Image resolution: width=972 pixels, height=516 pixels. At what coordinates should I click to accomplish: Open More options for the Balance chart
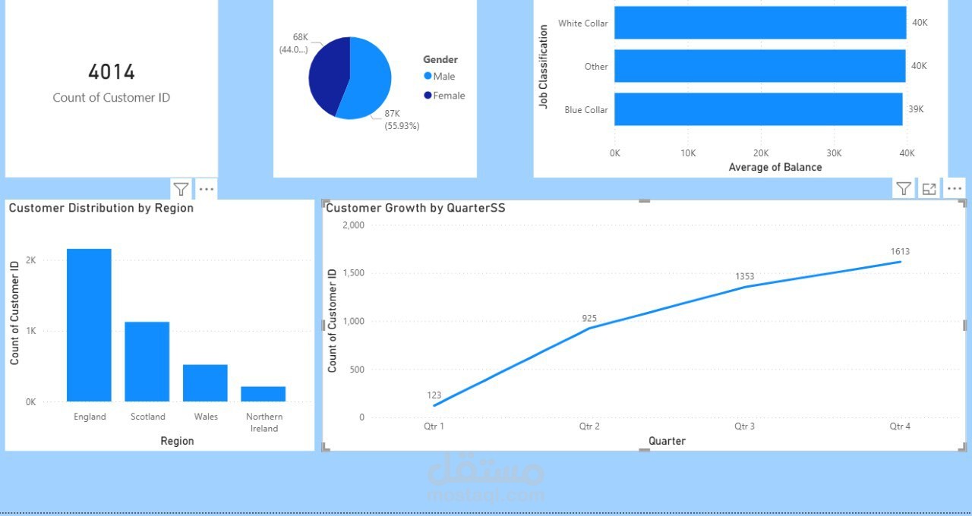pyautogui.click(x=954, y=188)
